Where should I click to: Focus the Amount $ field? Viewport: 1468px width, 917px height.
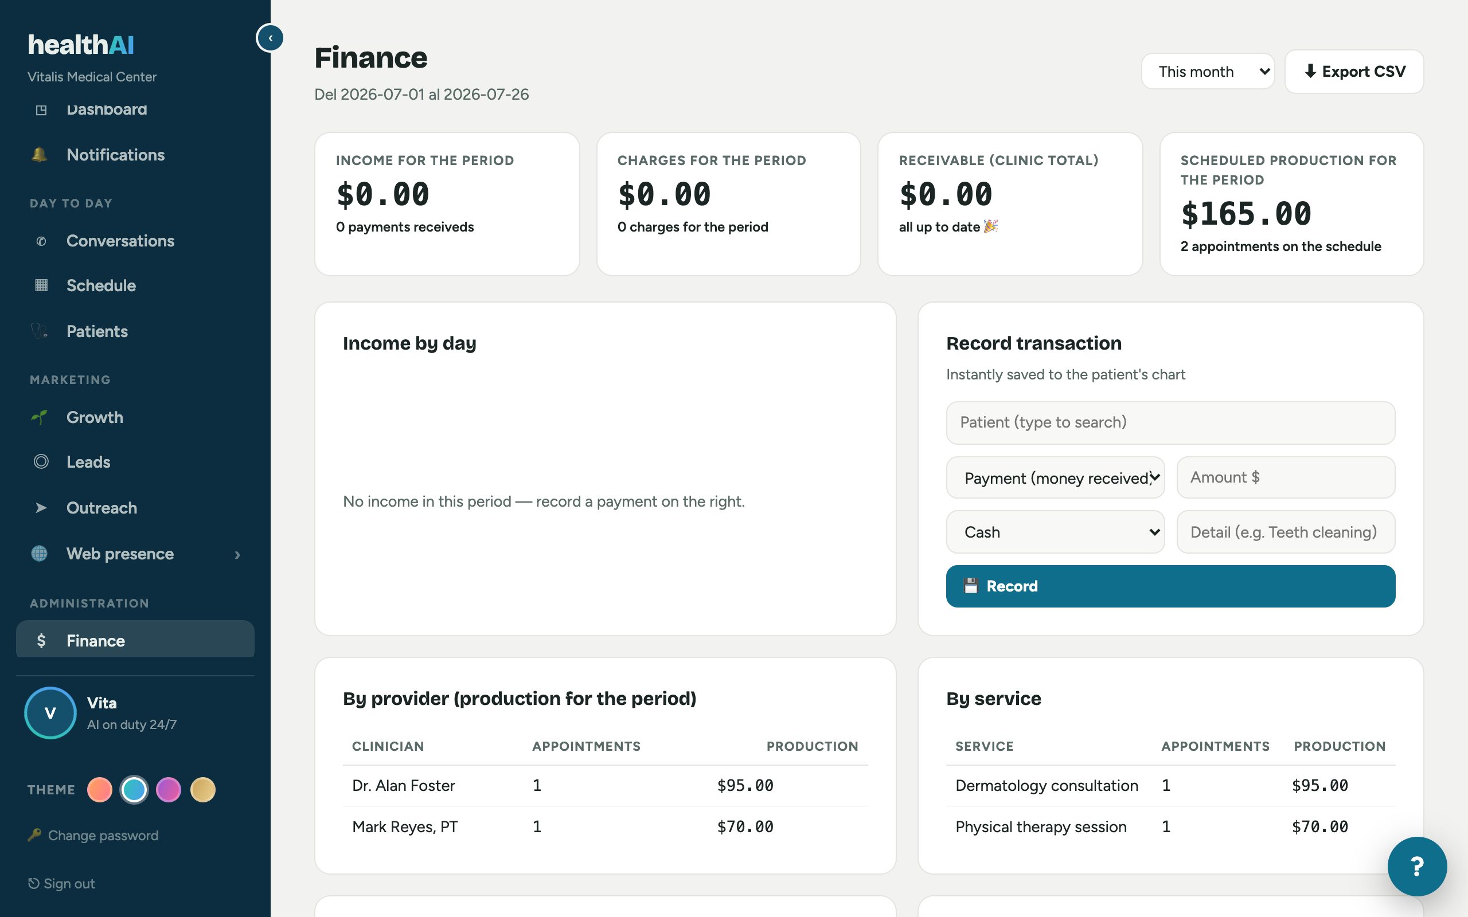point(1286,477)
